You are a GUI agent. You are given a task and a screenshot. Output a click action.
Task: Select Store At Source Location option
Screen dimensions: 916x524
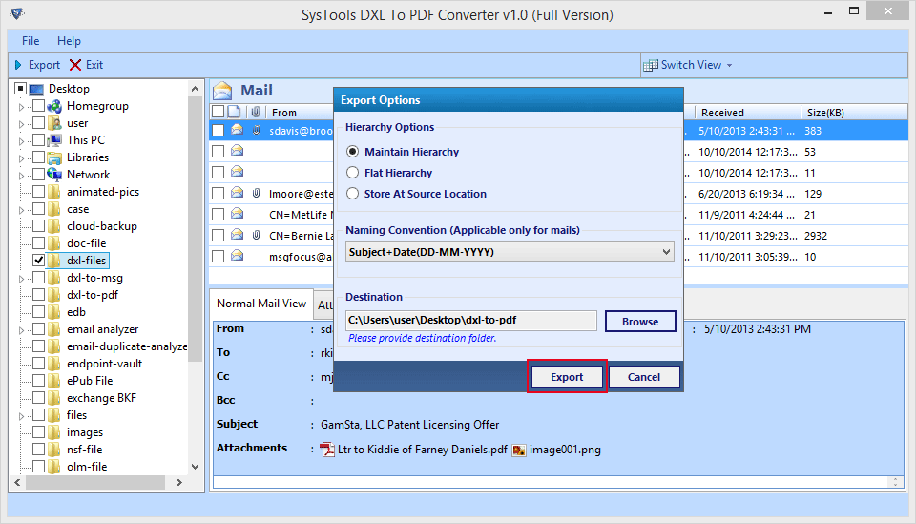pos(352,194)
